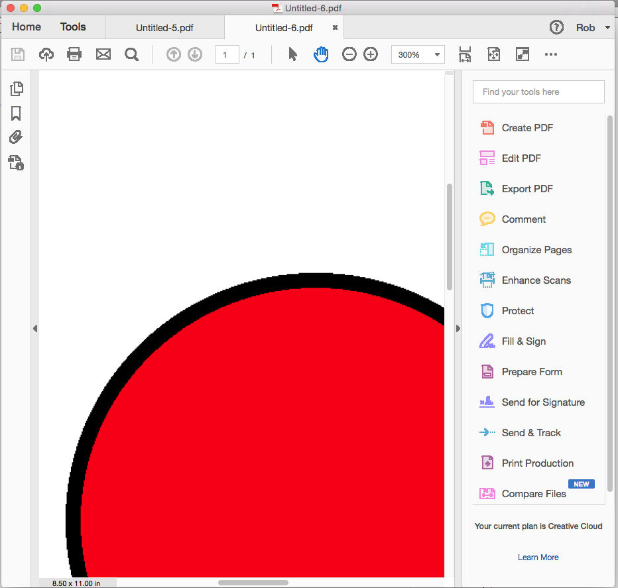Select the Hand tool in the toolbar
618x588 pixels.
[321, 54]
